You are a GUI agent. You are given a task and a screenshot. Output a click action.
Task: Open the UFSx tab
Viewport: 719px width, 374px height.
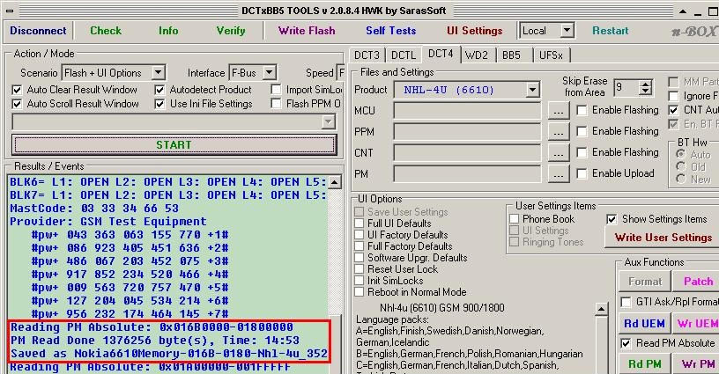point(551,55)
